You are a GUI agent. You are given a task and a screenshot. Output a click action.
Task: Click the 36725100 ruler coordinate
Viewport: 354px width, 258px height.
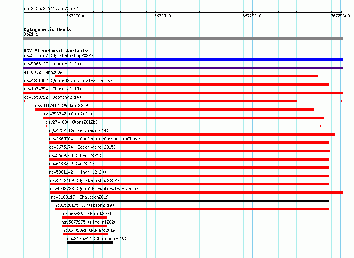point(164,16)
